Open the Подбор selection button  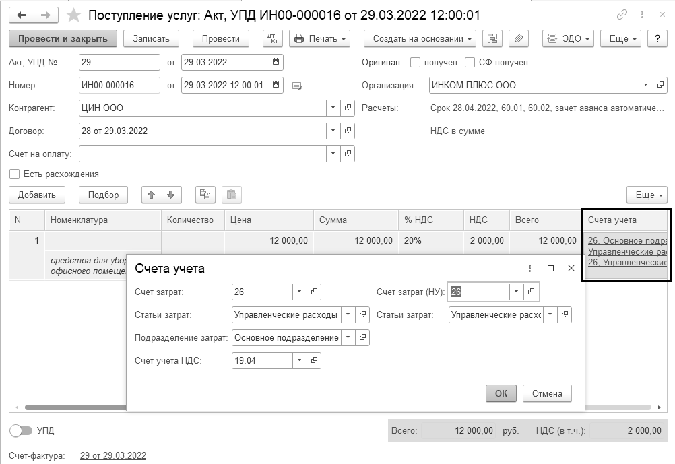tap(103, 195)
